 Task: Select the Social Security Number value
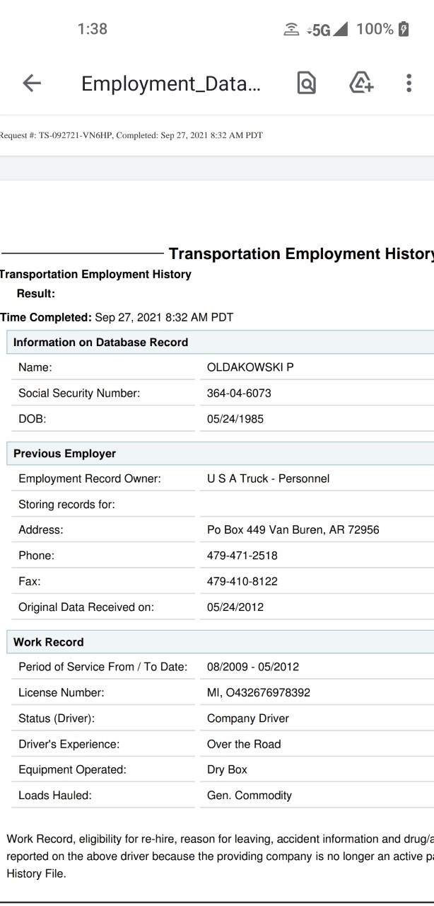239,393
